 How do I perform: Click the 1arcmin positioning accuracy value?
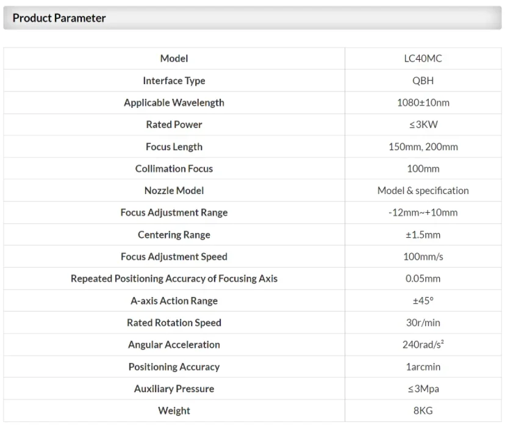point(423,367)
